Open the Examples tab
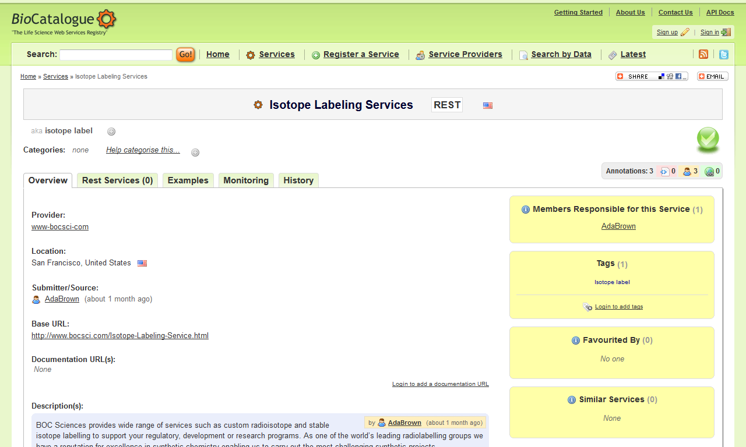This screenshot has height=447, width=746. pyautogui.click(x=188, y=180)
